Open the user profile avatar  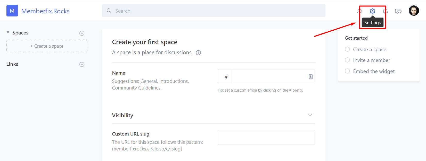click(414, 11)
